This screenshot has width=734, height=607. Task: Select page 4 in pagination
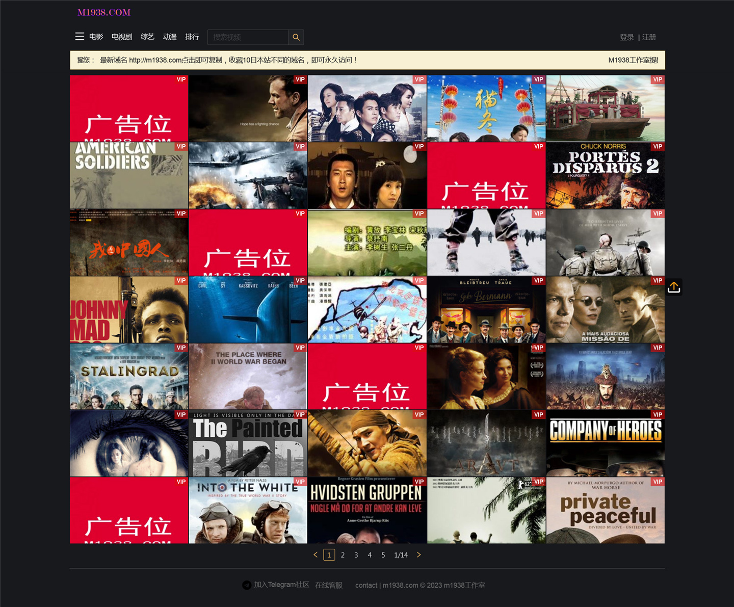pos(370,555)
